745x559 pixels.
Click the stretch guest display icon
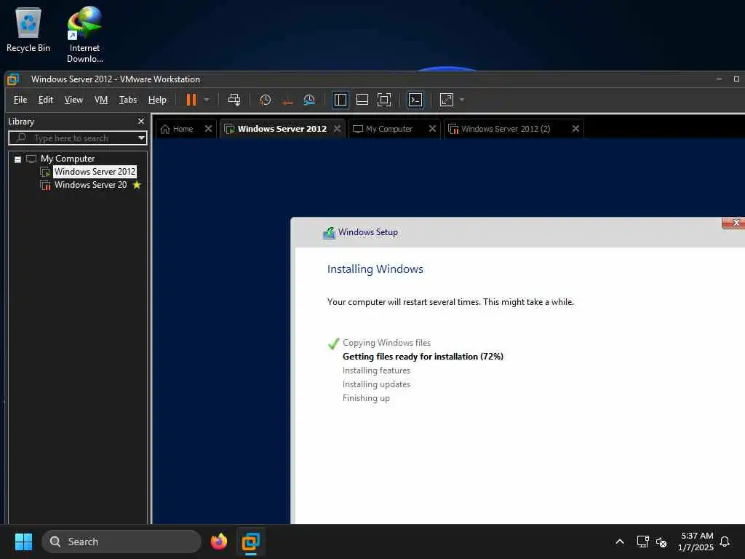pos(447,100)
